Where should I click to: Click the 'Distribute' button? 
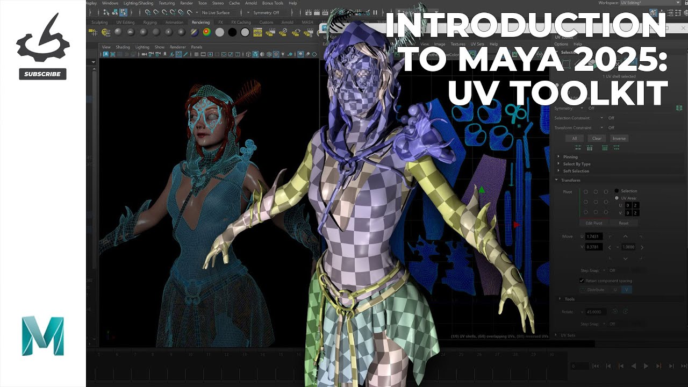pyautogui.click(x=593, y=290)
